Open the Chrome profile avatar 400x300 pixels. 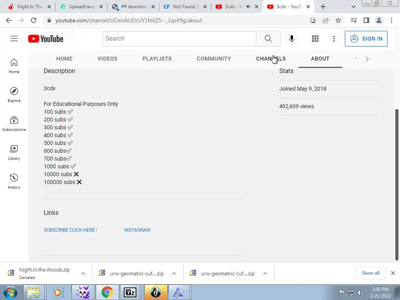tap(379, 20)
